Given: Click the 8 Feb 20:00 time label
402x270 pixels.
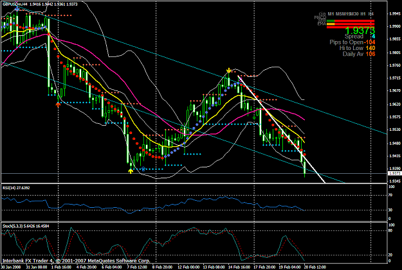Looking at the screenshot, I should (x=162, y=267).
